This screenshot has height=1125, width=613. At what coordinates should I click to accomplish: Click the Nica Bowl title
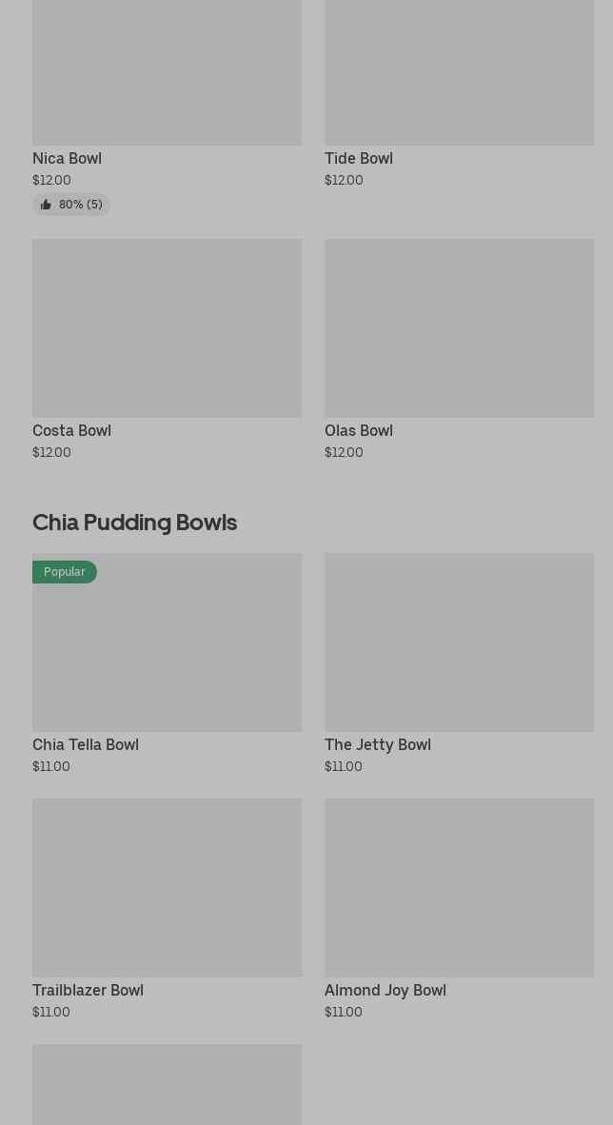click(x=67, y=158)
